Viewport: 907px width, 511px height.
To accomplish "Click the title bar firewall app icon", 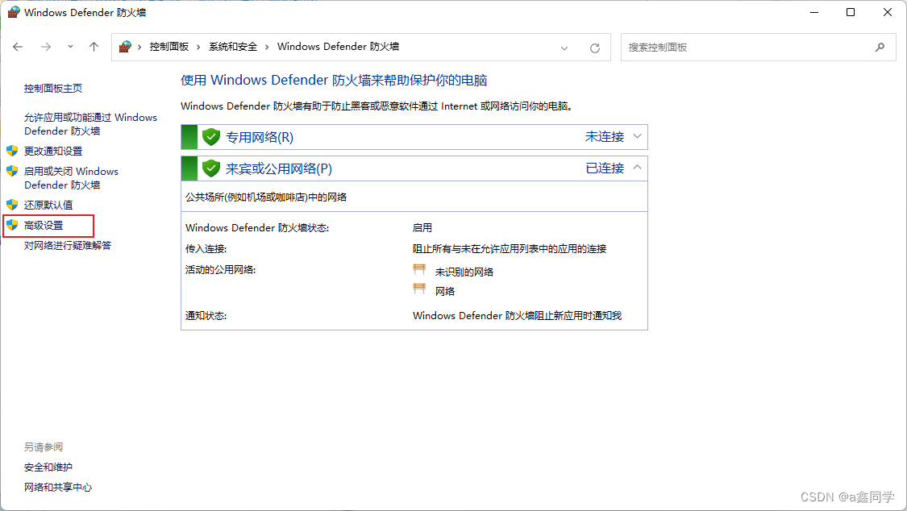I will [14, 12].
